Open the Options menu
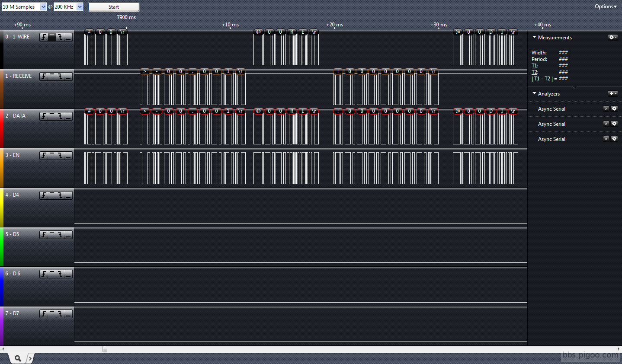Screen dimensions: 622x364 pyautogui.click(x=606, y=6)
